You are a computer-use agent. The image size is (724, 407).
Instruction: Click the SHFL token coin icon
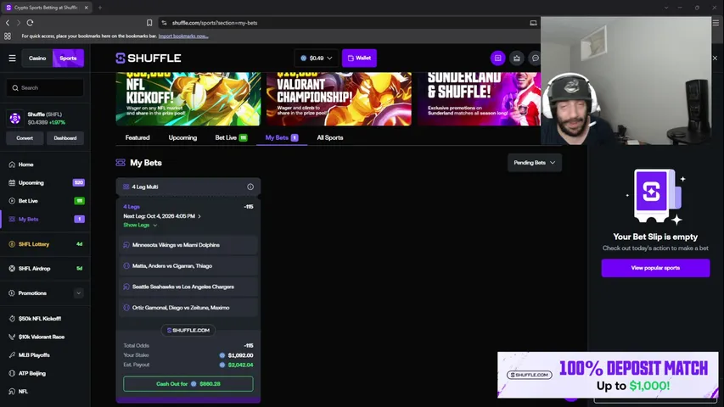[x=14, y=118]
